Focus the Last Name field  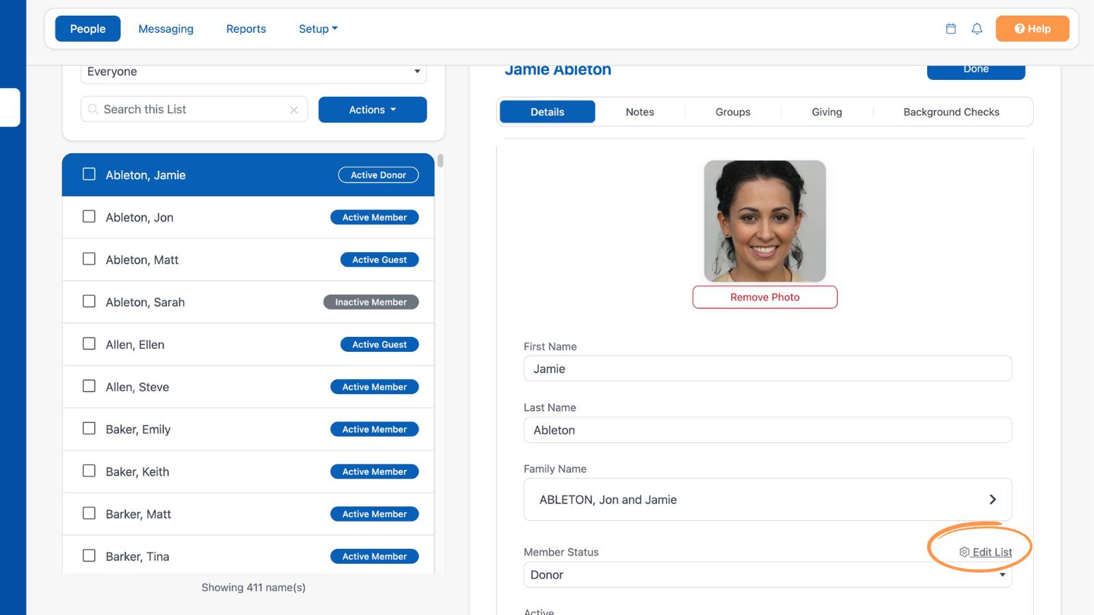[x=768, y=430]
